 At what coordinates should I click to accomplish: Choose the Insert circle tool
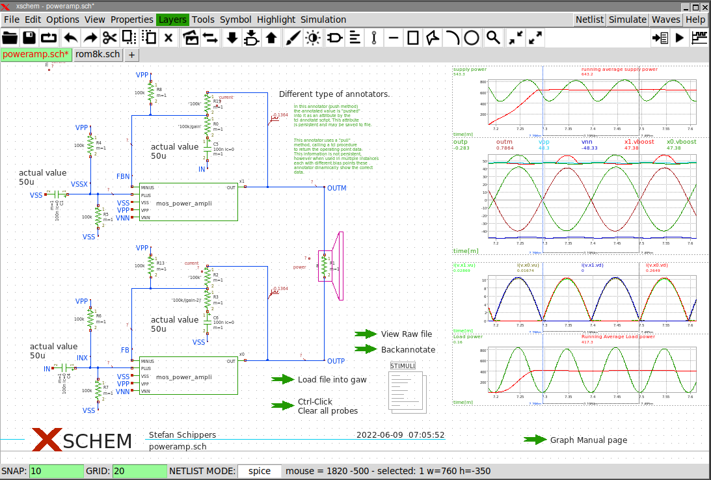[x=472, y=38]
